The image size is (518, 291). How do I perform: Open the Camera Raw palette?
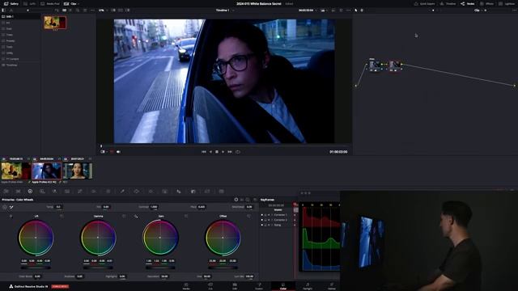point(6,192)
